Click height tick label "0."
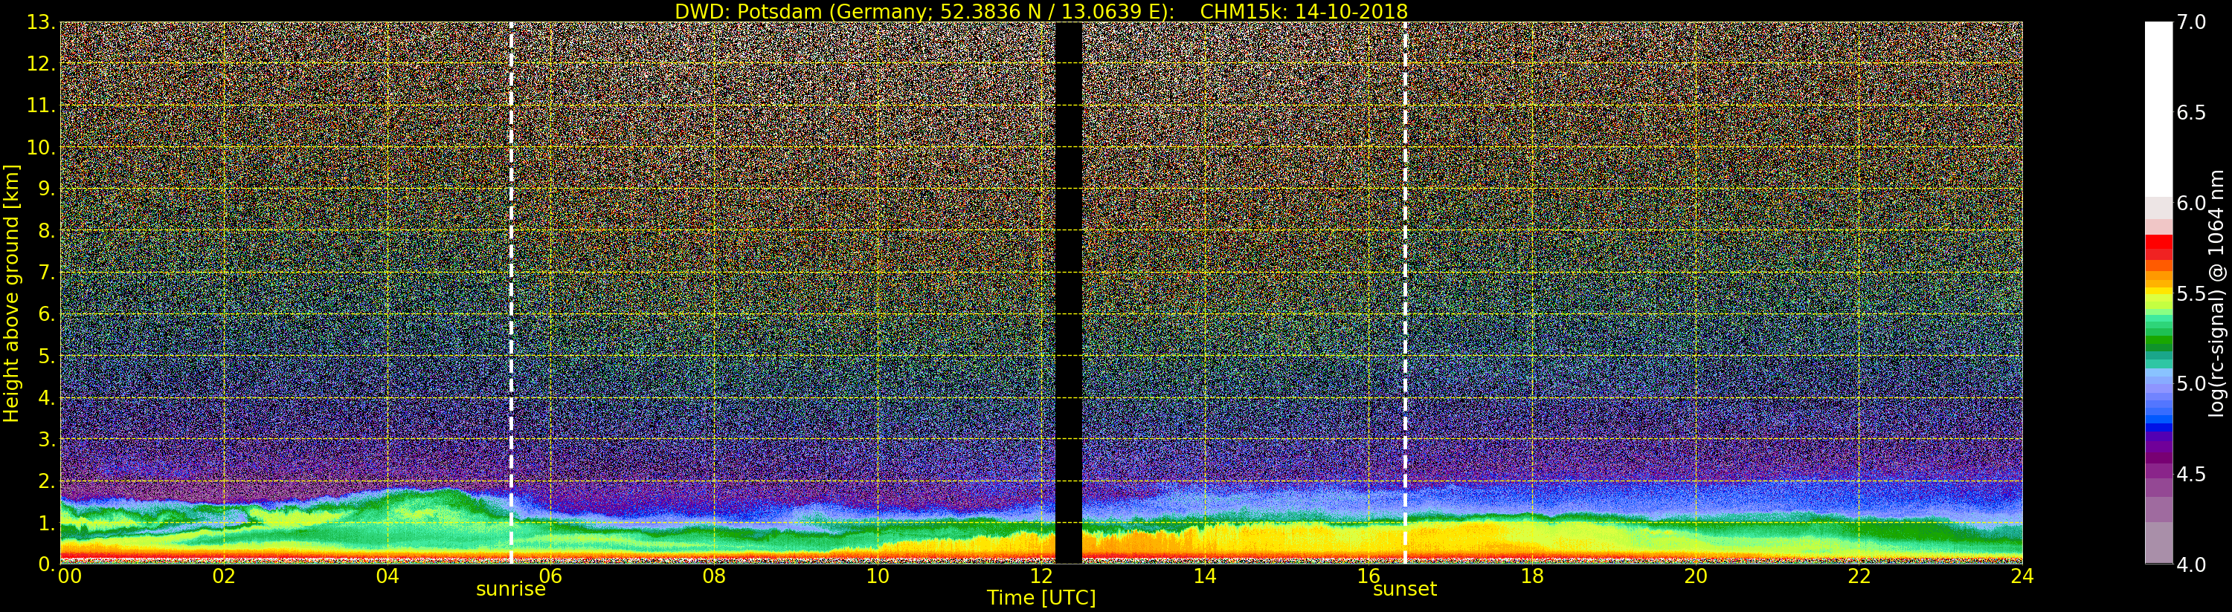 tap(47, 564)
